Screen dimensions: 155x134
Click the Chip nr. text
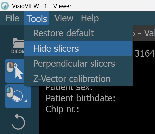click(x=62, y=109)
